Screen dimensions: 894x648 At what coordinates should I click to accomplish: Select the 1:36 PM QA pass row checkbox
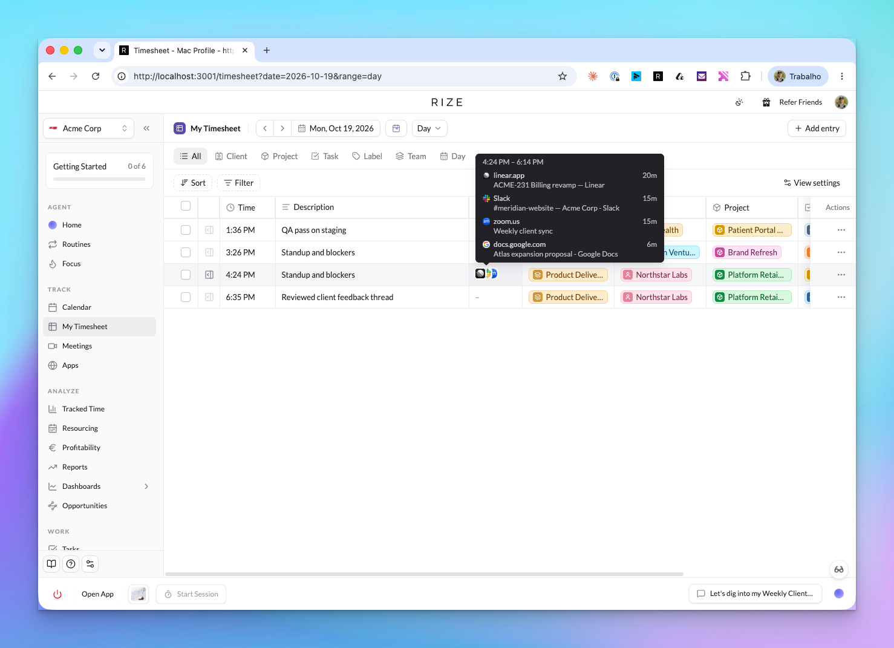186,230
